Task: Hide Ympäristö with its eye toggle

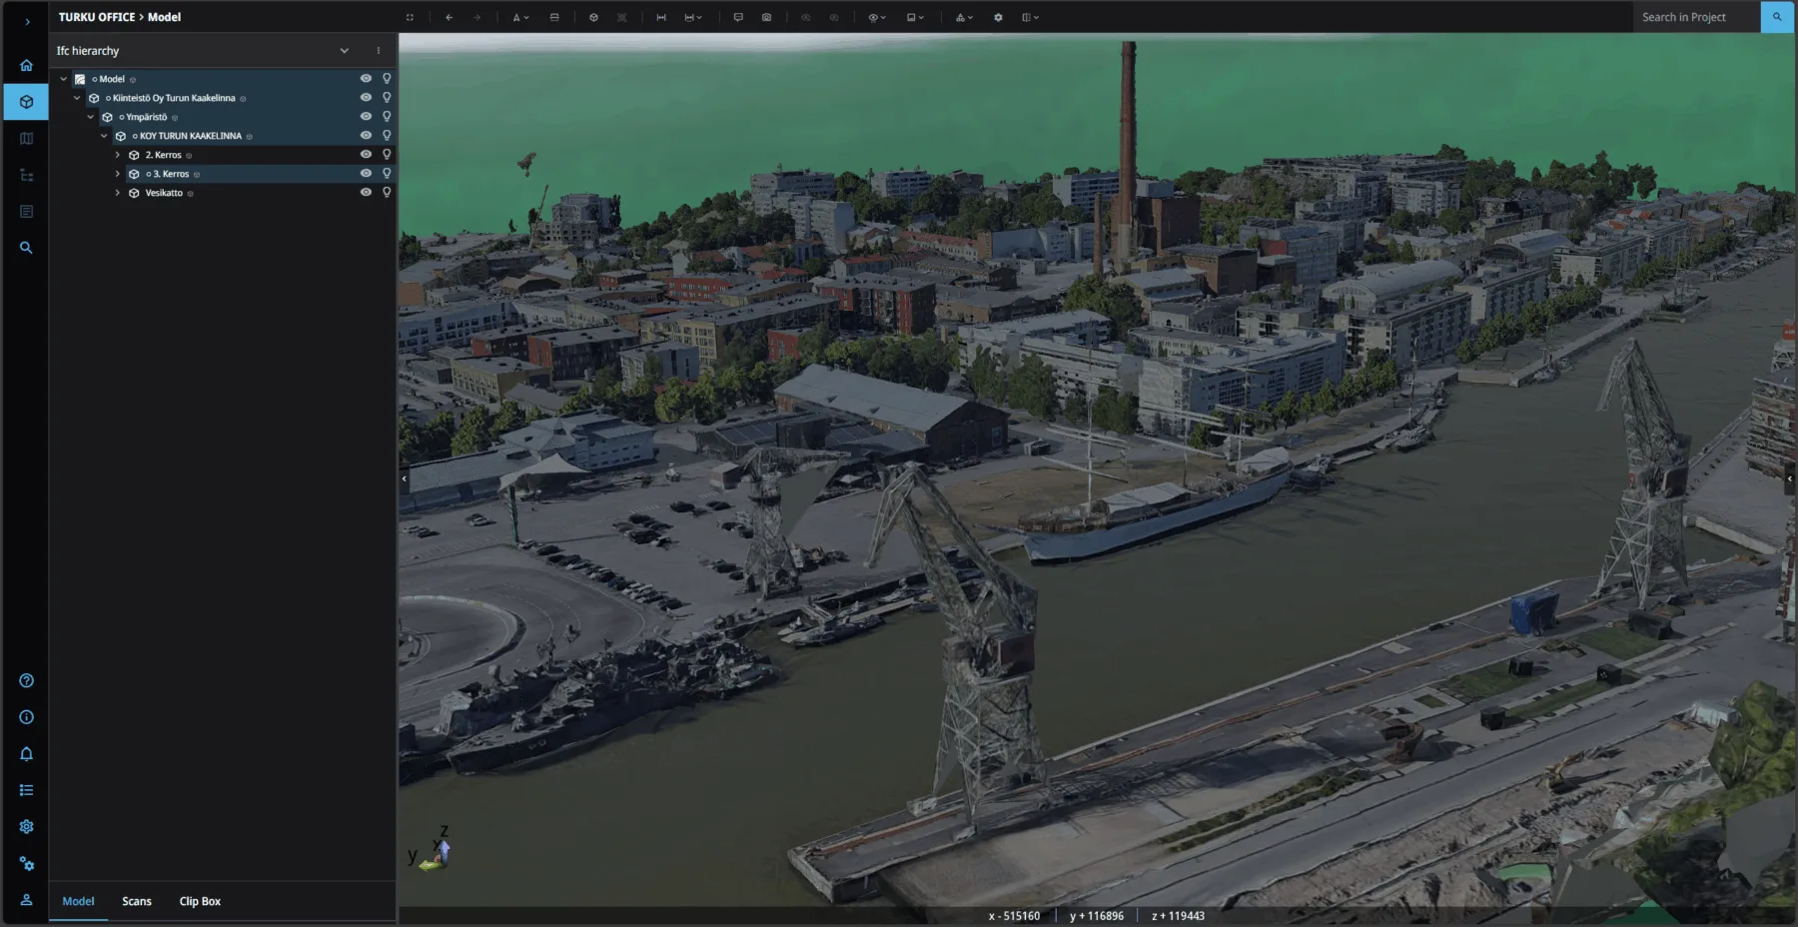Action: click(x=366, y=116)
